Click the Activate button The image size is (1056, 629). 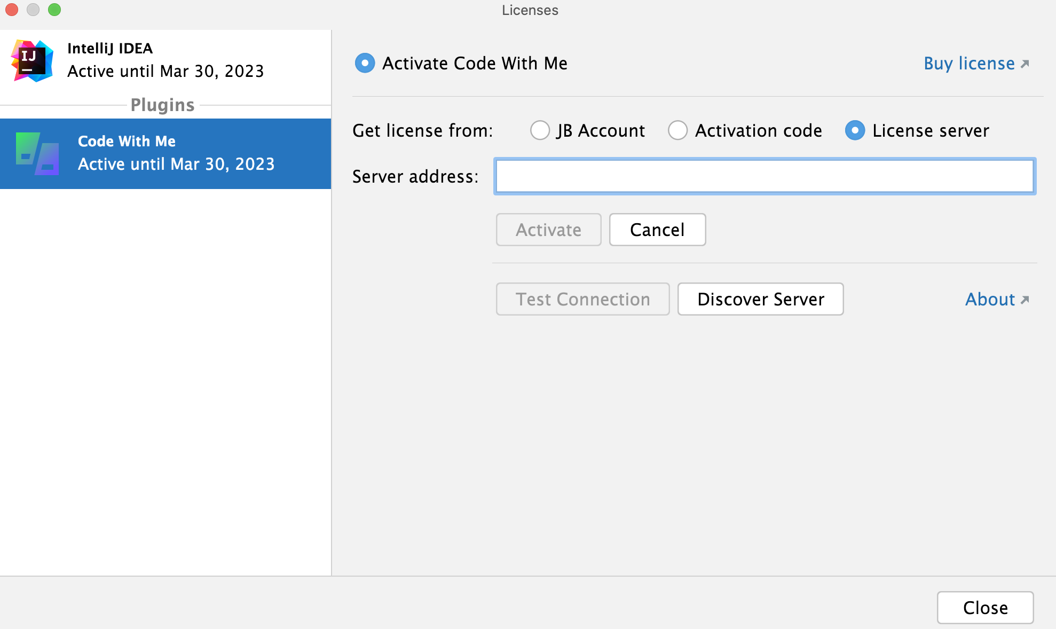click(x=549, y=230)
